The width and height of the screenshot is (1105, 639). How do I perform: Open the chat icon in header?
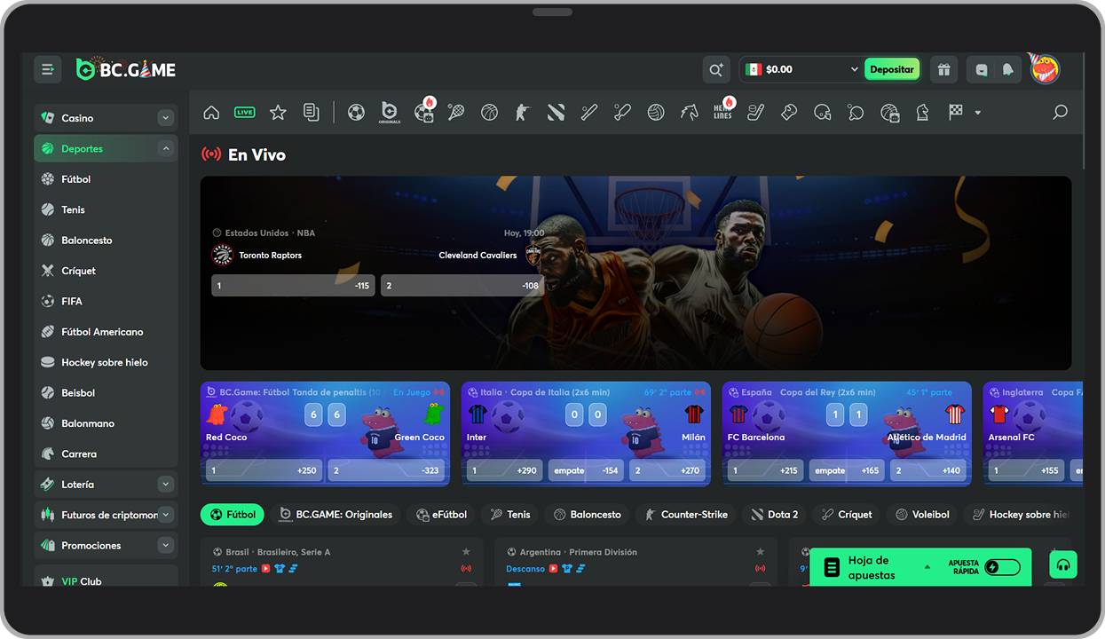(x=982, y=69)
